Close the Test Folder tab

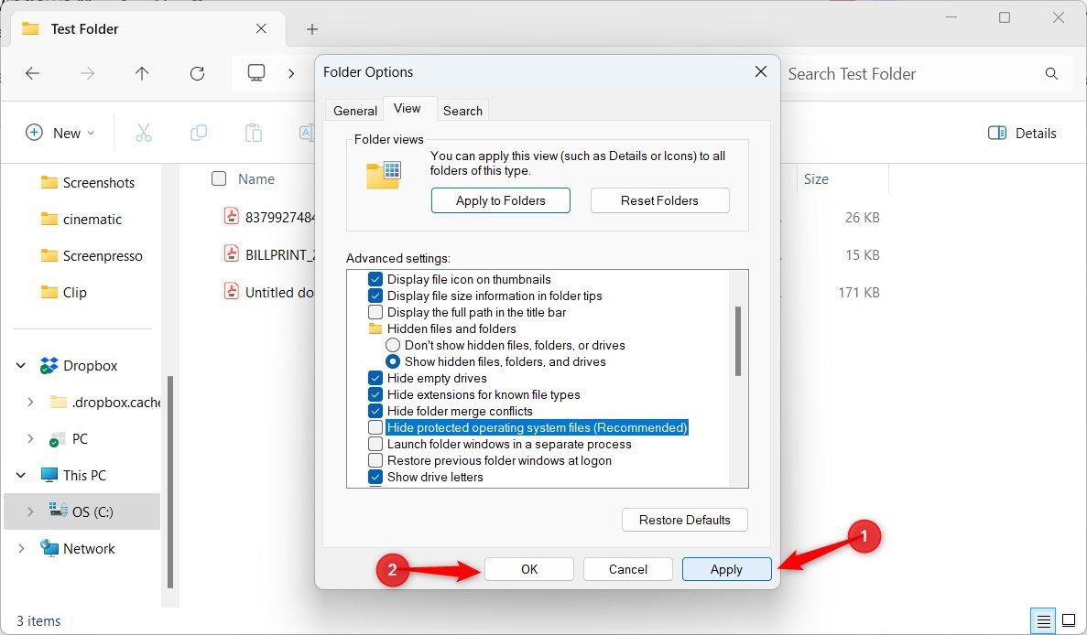click(x=261, y=28)
